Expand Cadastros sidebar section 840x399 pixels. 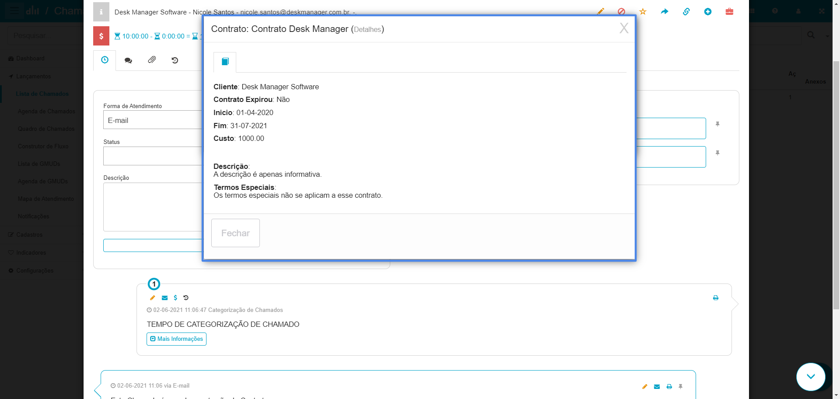coord(29,235)
